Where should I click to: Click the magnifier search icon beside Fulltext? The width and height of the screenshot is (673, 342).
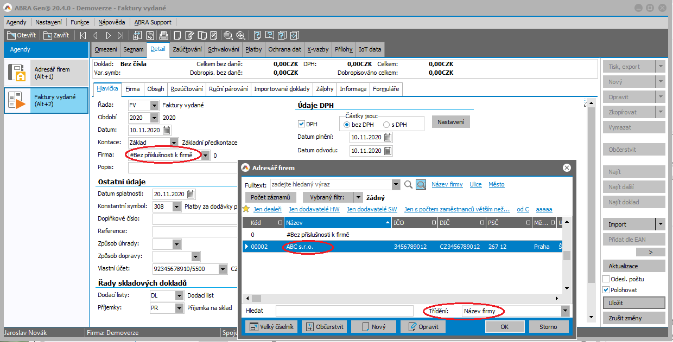(x=408, y=185)
